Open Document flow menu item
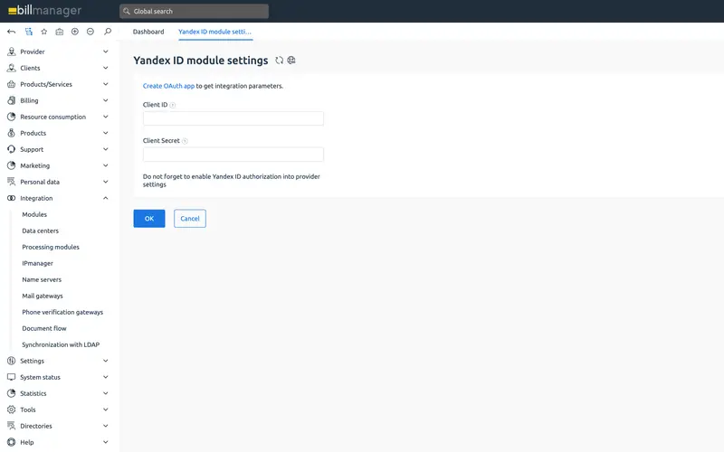This screenshot has width=724, height=452. coord(44,328)
